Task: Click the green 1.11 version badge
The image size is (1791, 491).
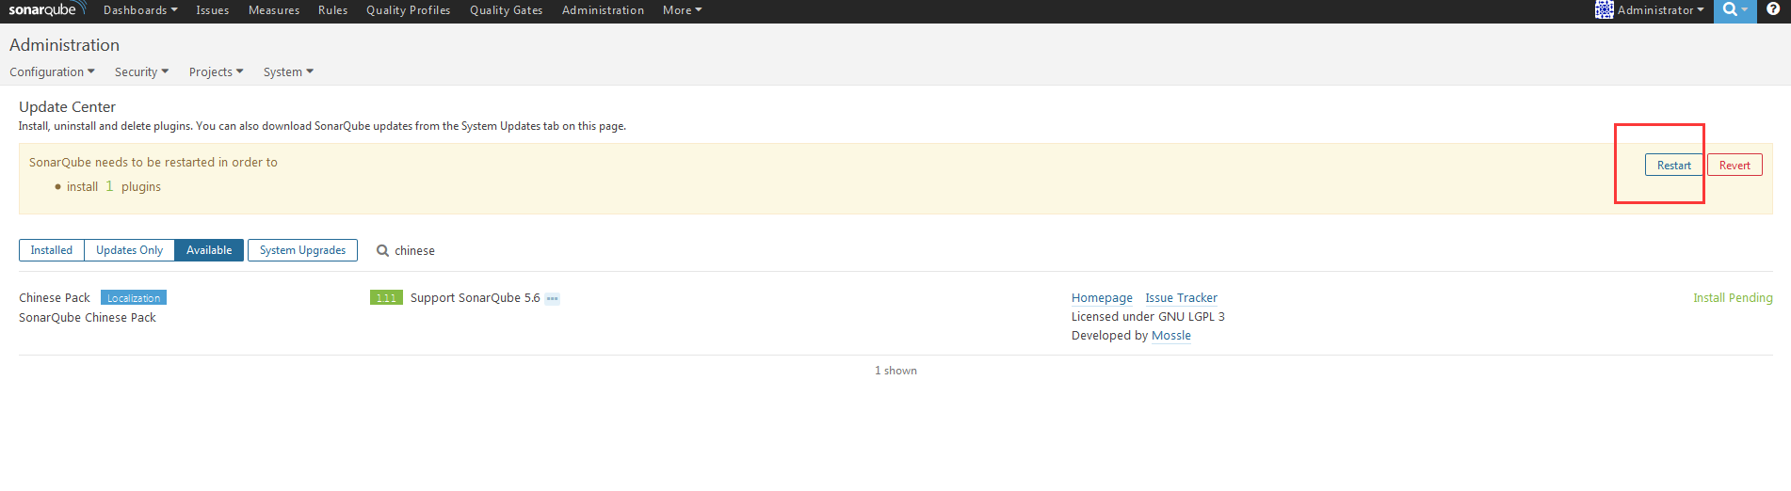Action: point(386,298)
